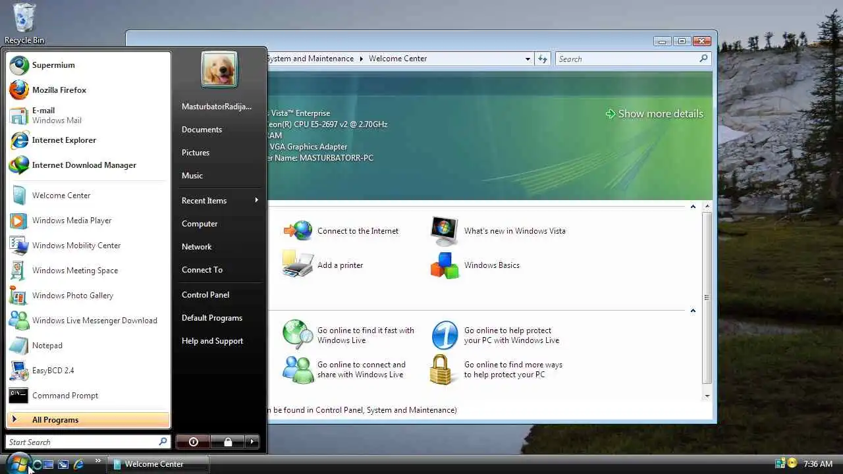Click Welcome Center taskbar button
This screenshot has height=474, width=843.
coord(158,464)
